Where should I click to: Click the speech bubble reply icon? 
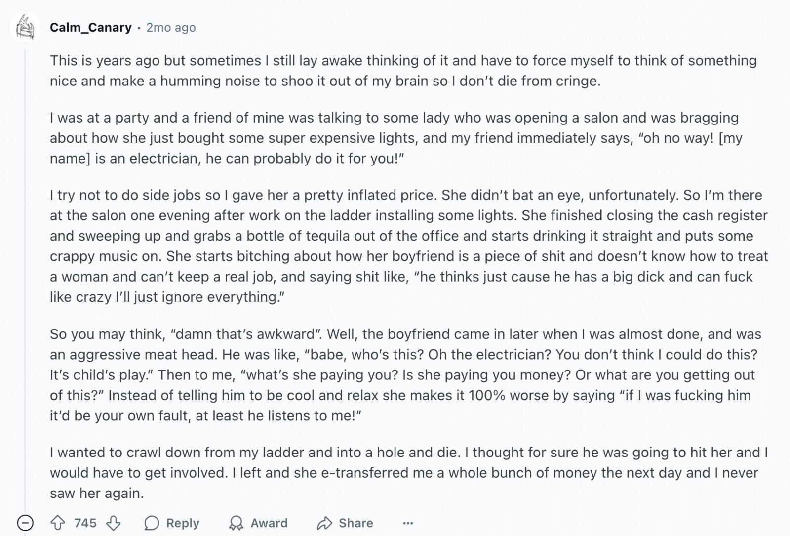click(x=152, y=523)
